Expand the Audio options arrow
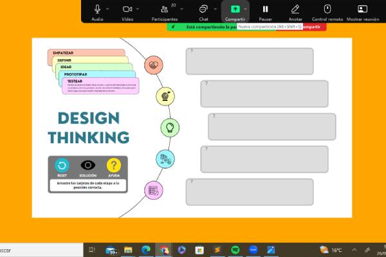386x257 pixels. tap(107, 9)
